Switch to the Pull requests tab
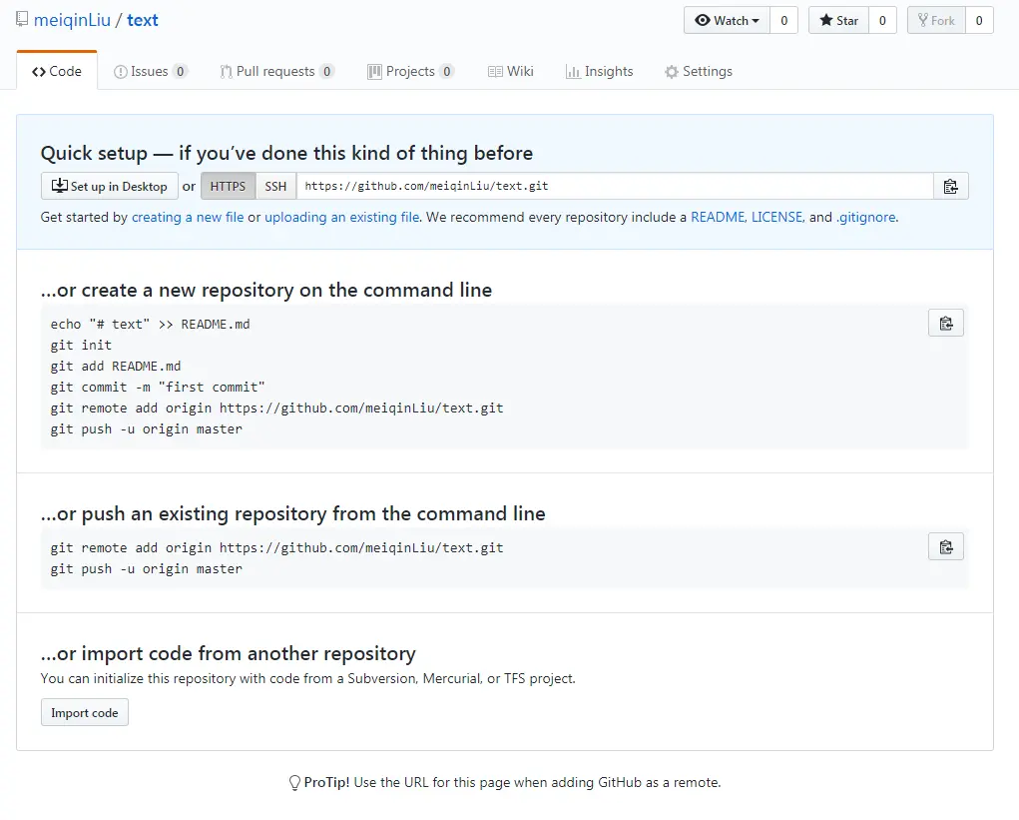The width and height of the screenshot is (1019, 820). point(276,71)
